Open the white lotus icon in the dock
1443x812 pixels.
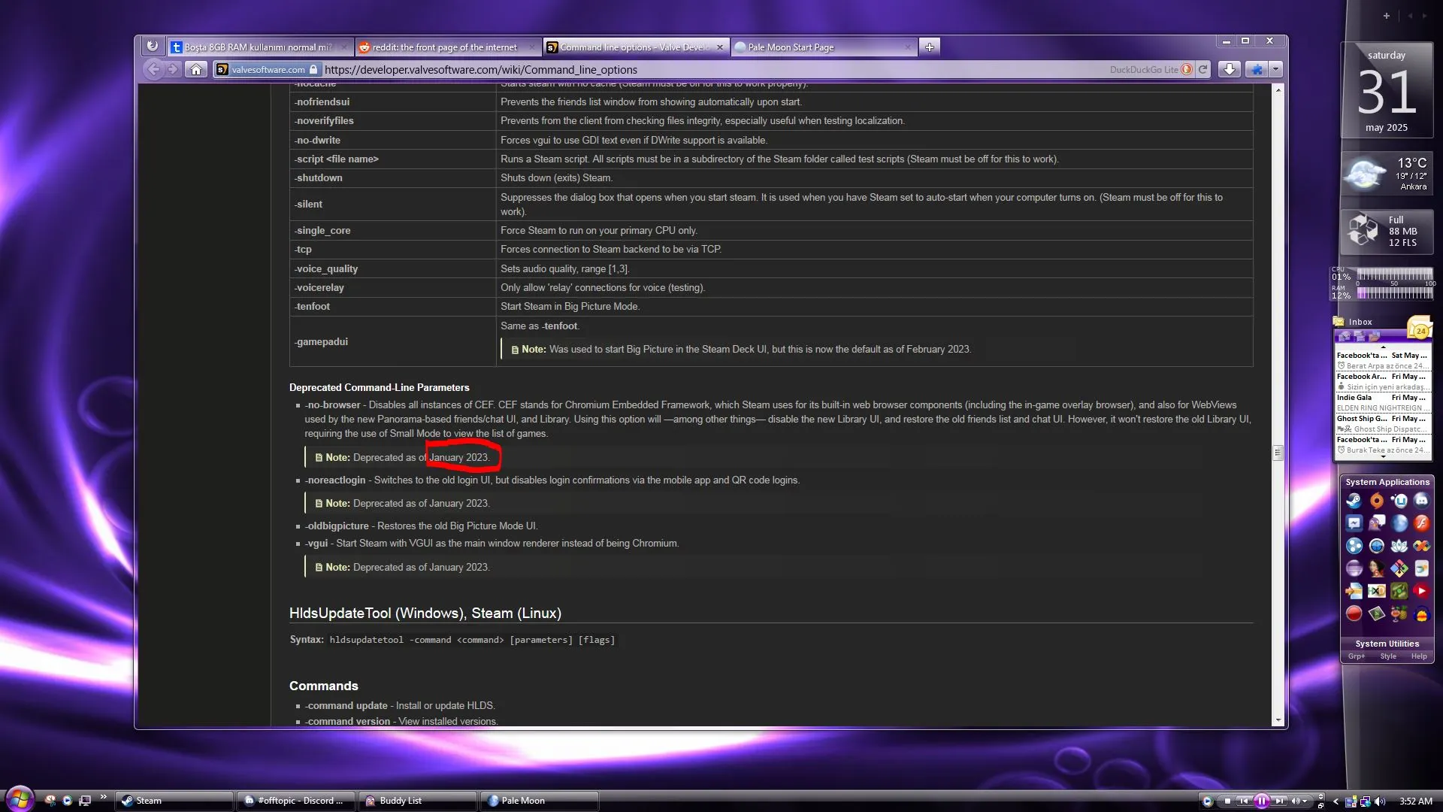click(x=1399, y=546)
